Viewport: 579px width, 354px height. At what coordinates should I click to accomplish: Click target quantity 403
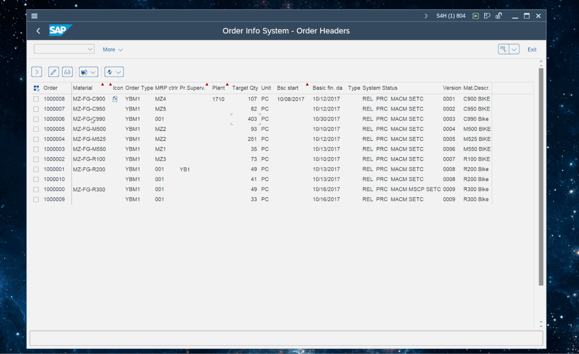[x=252, y=119]
